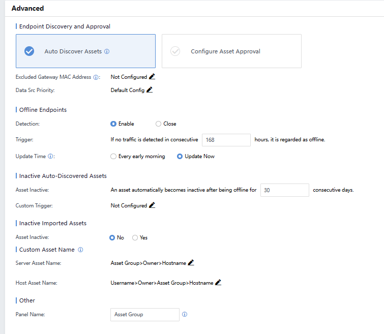This screenshot has height=334, width=384.
Task: Select No for inactive imported assets
Action: click(112, 237)
